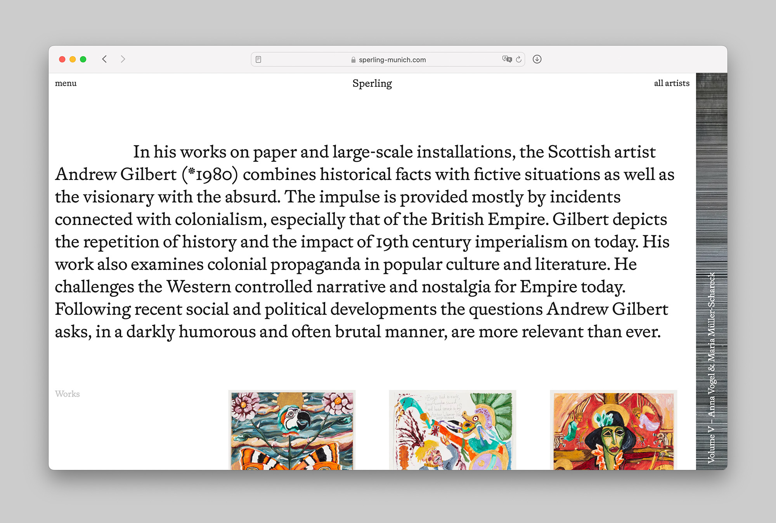Open the parrot and butterfly artwork thumbnail
Image resolution: width=776 pixels, height=523 pixels.
[x=292, y=430]
